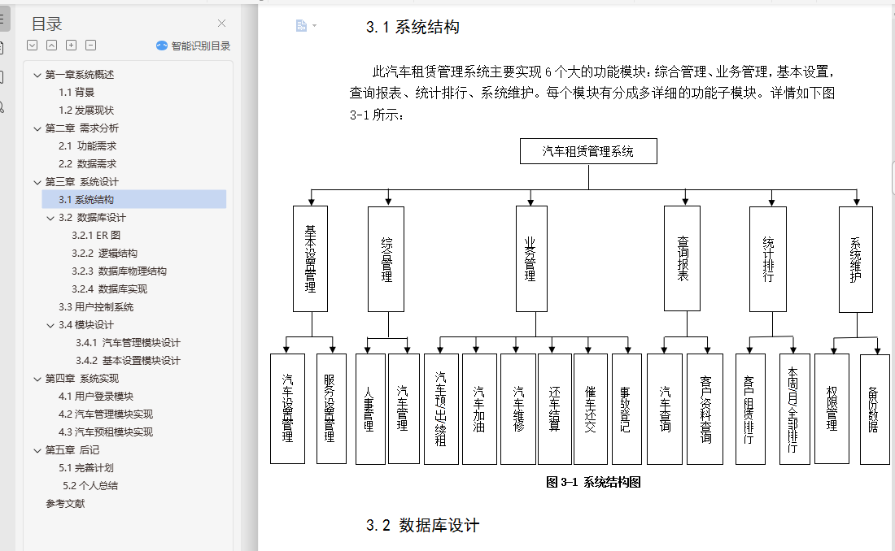This screenshot has height=551, width=895.
Task: Click the 汽车维修 box in the diagram
Action: pyautogui.click(x=518, y=409)
